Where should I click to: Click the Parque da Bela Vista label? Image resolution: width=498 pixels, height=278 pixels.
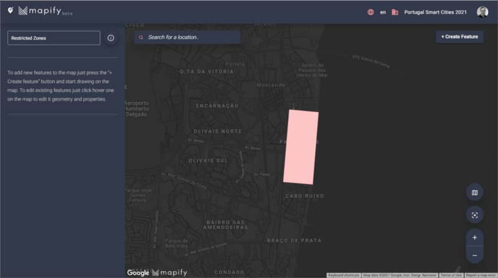[176, 243]
